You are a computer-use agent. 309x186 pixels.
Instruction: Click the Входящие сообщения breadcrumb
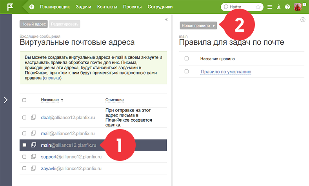[40, 36]
